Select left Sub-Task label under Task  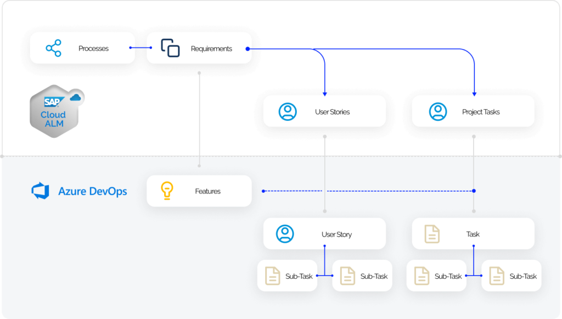tap(448, 276)
